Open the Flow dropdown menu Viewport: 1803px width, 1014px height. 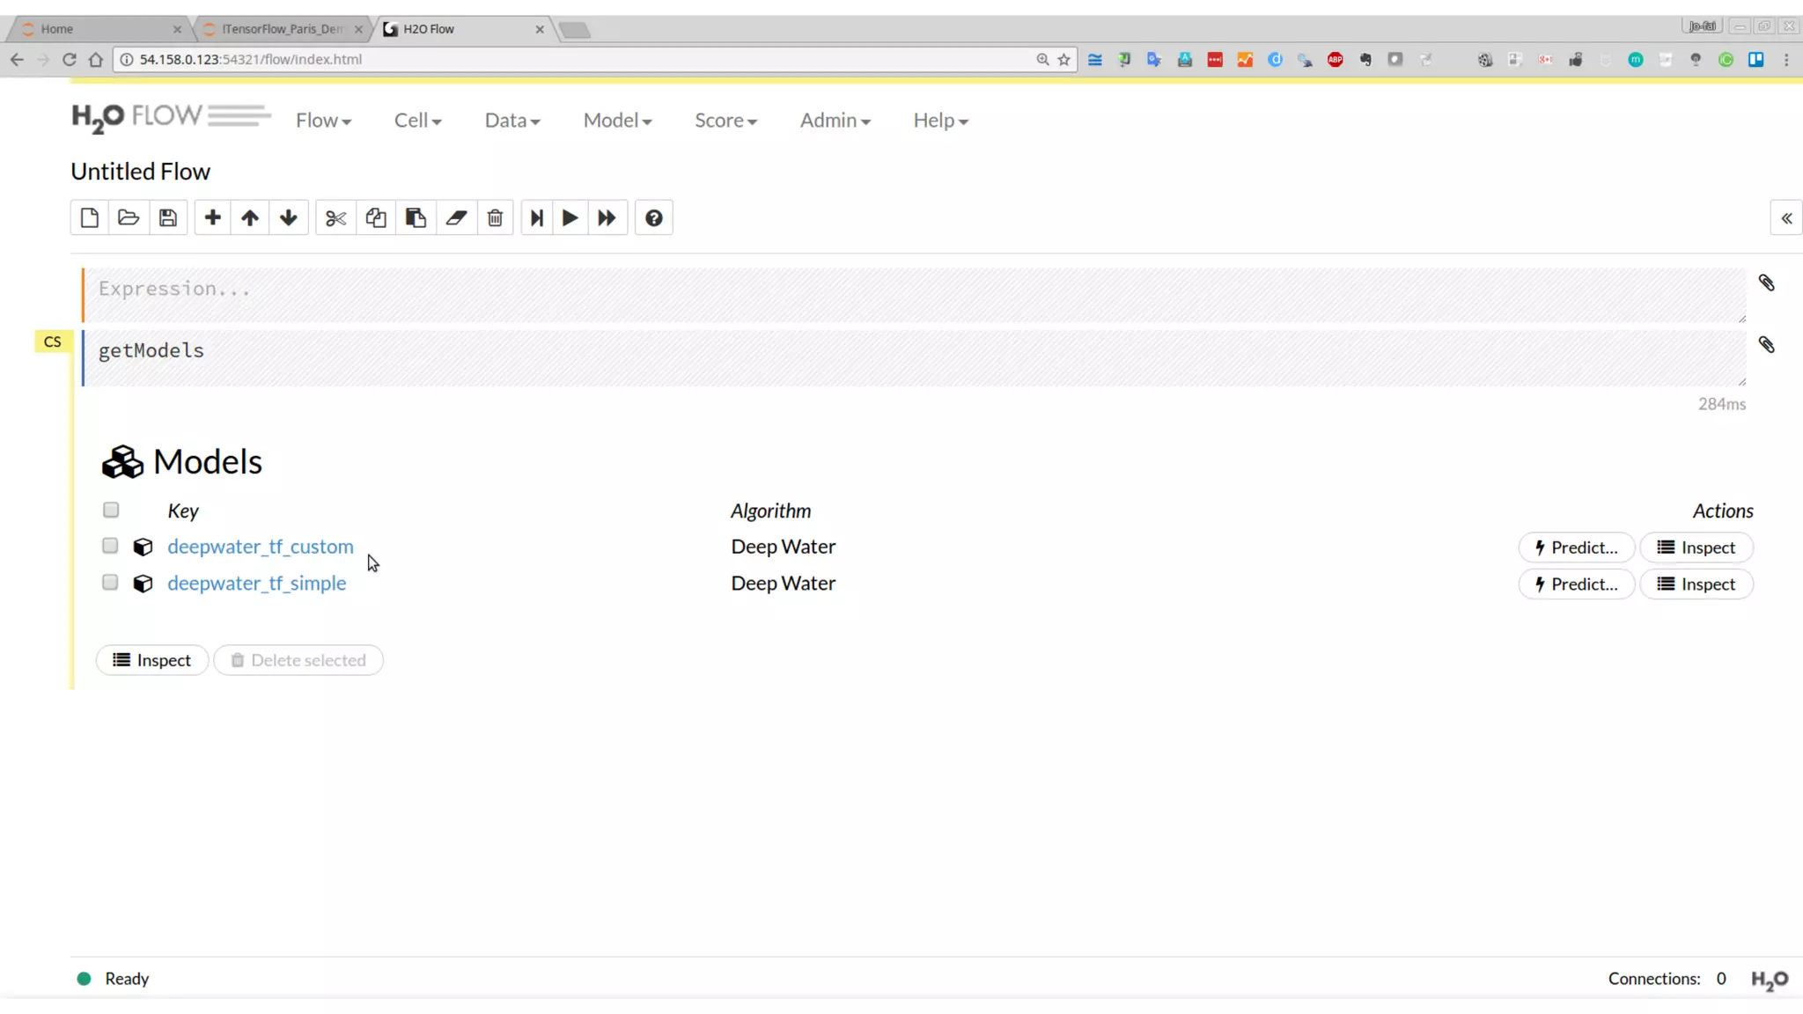coord(323,120)
